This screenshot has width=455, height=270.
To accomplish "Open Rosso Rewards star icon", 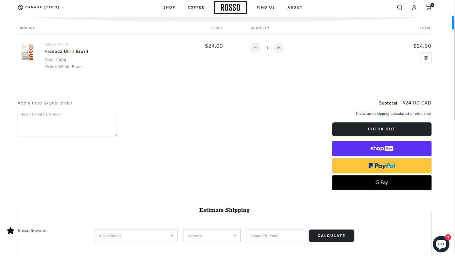I will 11,231.
